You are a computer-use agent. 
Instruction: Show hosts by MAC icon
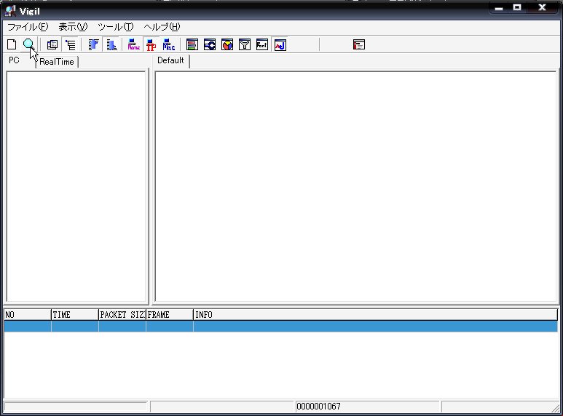coord(169,45)
